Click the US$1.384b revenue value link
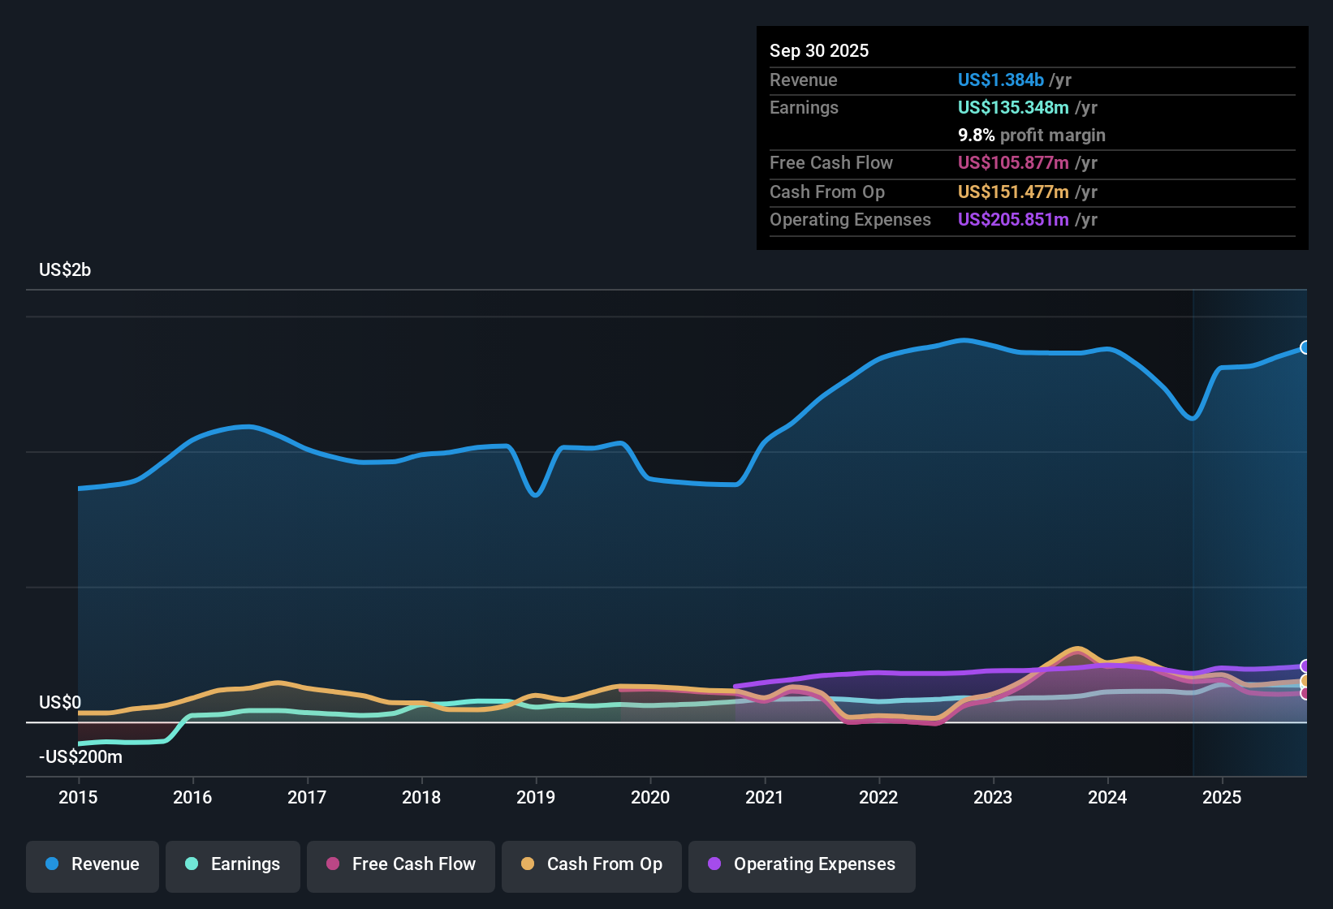The image size is (1333, 909). click(1001, 80)
